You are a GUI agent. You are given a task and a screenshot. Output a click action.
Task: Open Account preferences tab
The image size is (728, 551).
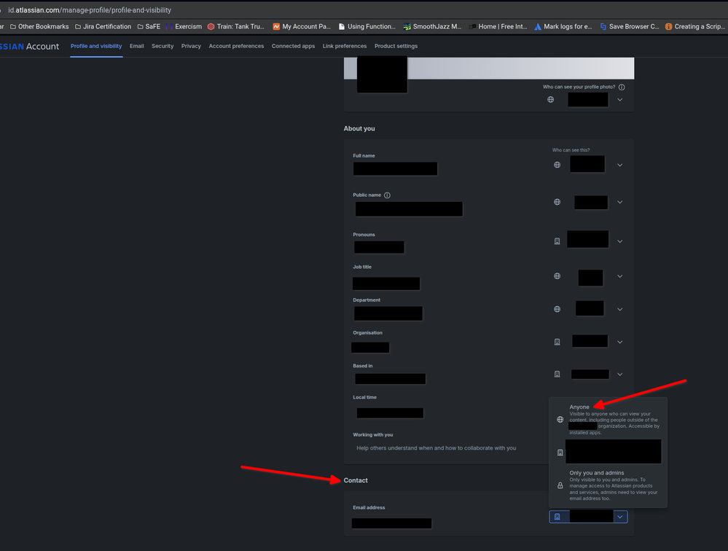click(236, 46)
